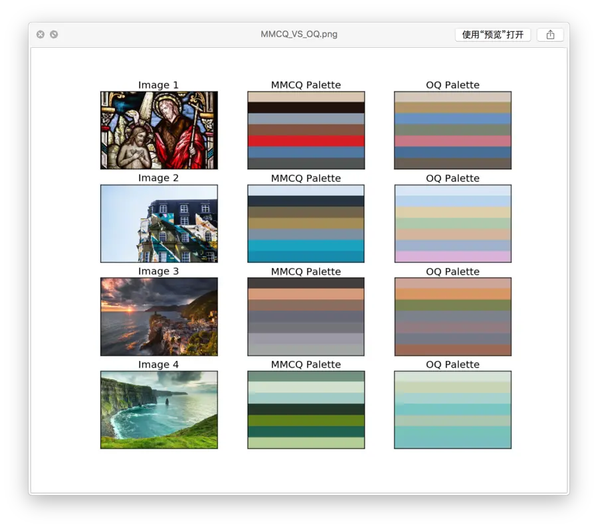Click olive green stripe in Image 3 OQ palette

point(452,305)
